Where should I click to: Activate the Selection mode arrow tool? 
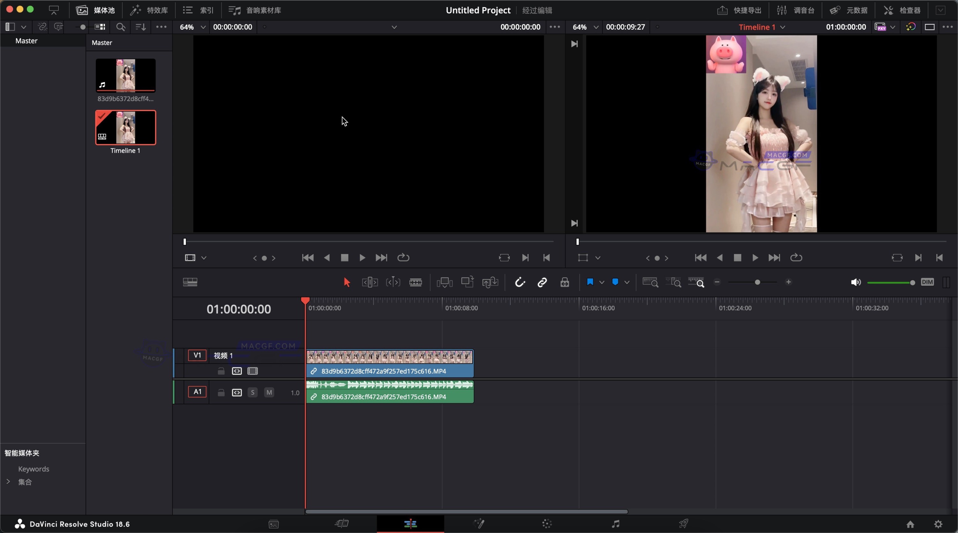point(346,282)
